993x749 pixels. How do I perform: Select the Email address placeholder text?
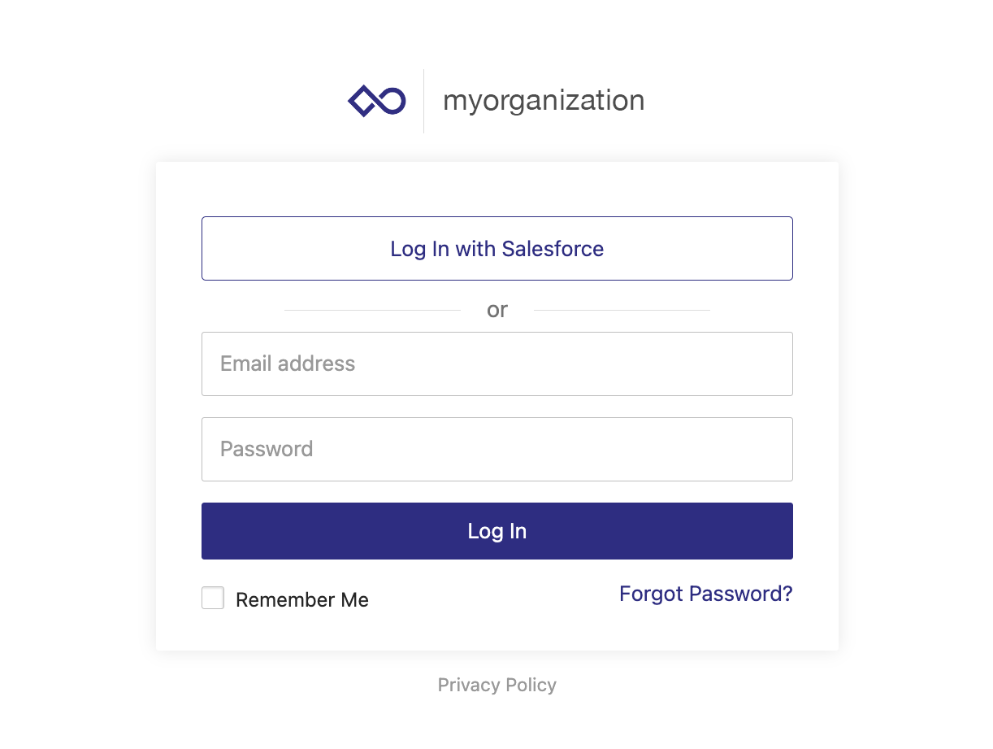[x=288, y=364]
